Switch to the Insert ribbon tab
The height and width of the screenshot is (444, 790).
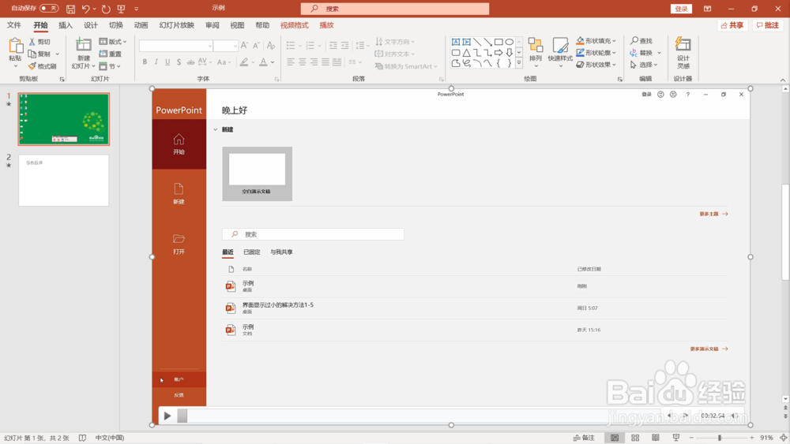(65, 25)
